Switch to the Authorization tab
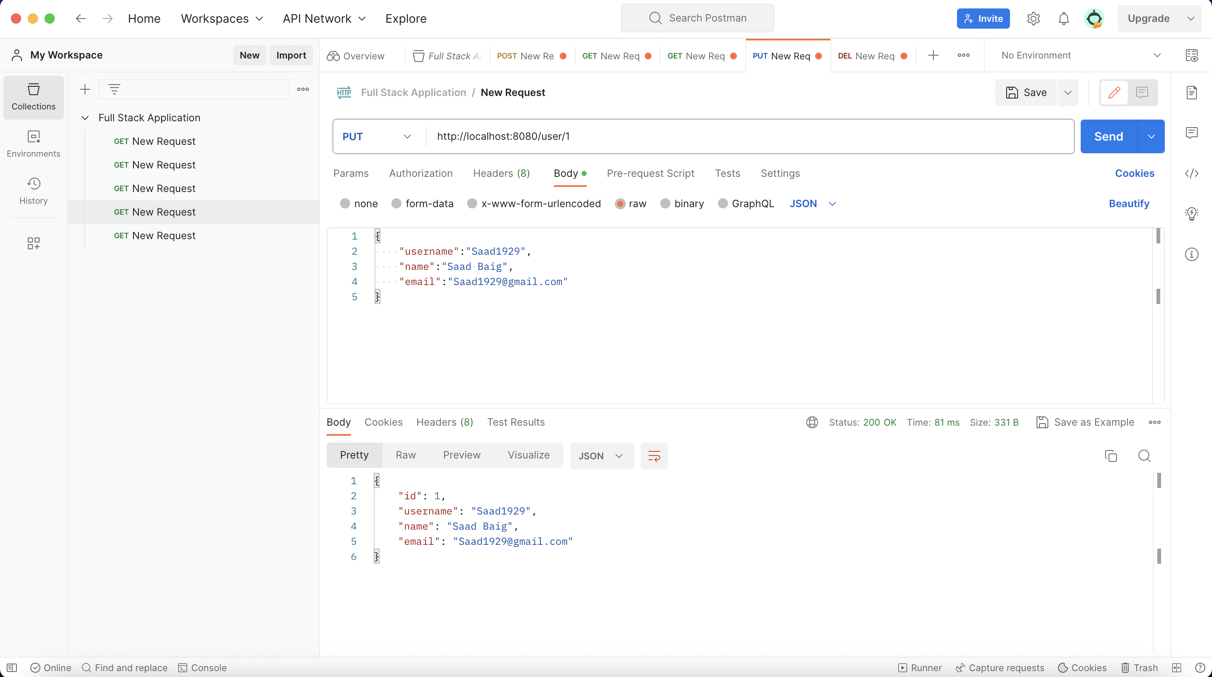 click(420, 173)
